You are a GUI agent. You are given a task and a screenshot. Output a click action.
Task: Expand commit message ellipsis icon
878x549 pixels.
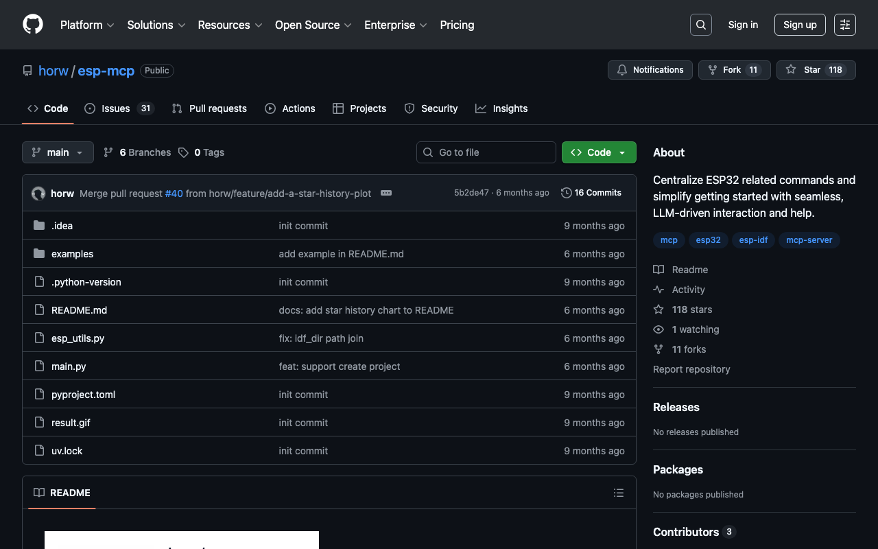[386, 193]
